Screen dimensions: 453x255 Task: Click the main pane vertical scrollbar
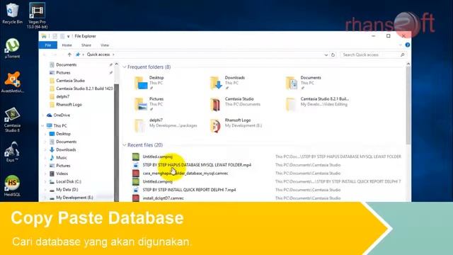408,106
